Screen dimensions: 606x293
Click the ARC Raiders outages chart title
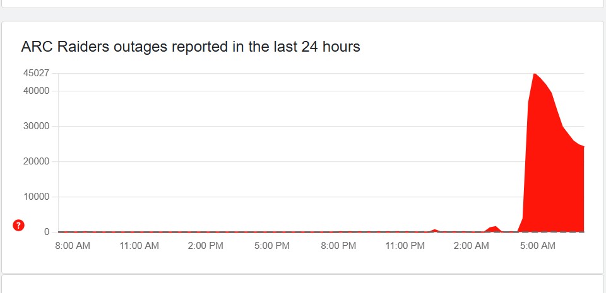(x=191, y=47)
